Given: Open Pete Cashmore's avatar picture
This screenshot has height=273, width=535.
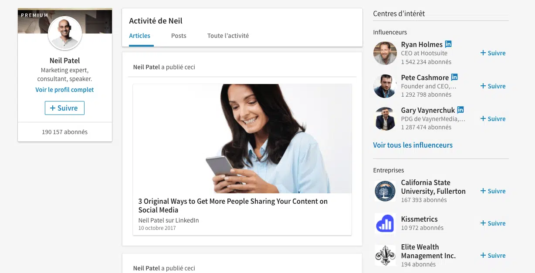Looking at the screenshot, I should click(385, 86).
